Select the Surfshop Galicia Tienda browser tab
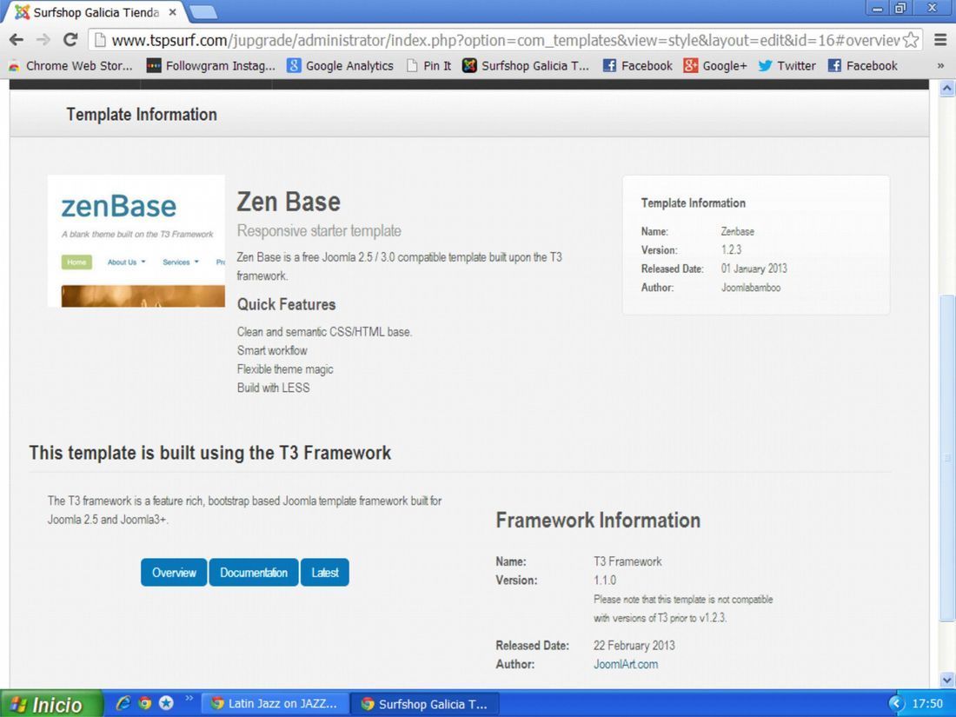Viewport: 956px width, 717px height. click(93, 12)
